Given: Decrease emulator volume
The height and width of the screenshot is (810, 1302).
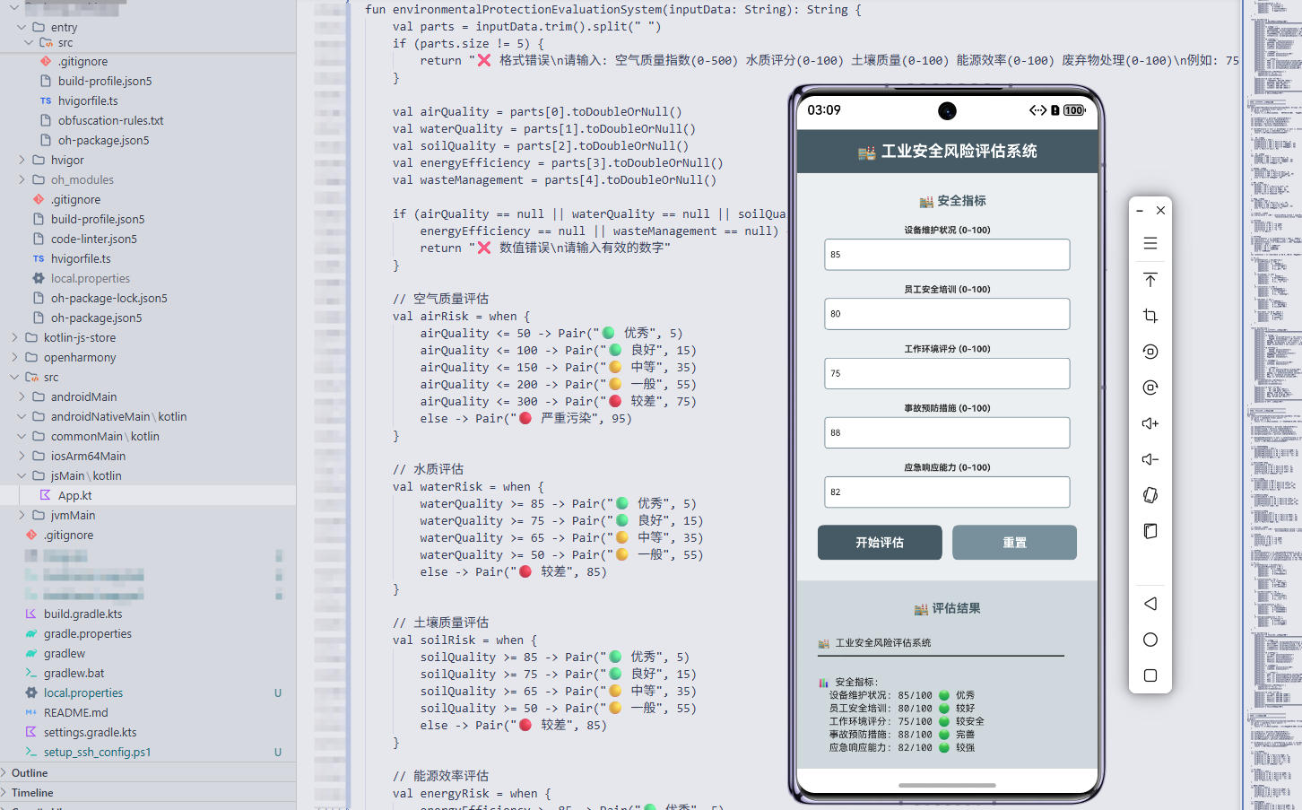Looking at the screenshot, I should (x=1150, y=459).
